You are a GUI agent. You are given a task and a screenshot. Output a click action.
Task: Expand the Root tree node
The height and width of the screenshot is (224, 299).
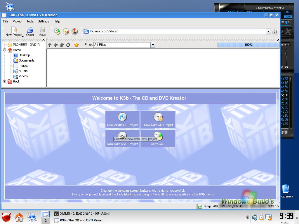point(5,81)
